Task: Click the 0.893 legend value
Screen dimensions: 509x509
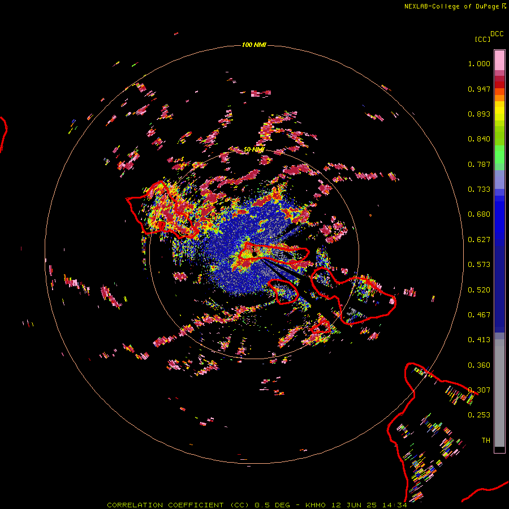Action: click(x=479, y=114)
